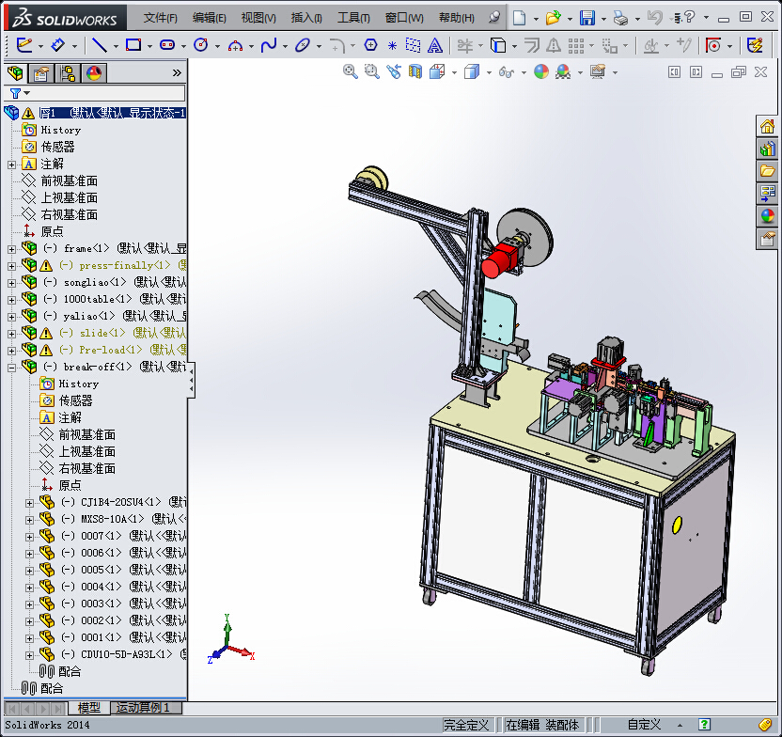Switch to the 模型 tab
The width and height of the screenshot is (782, 737).
coord(88,708)
